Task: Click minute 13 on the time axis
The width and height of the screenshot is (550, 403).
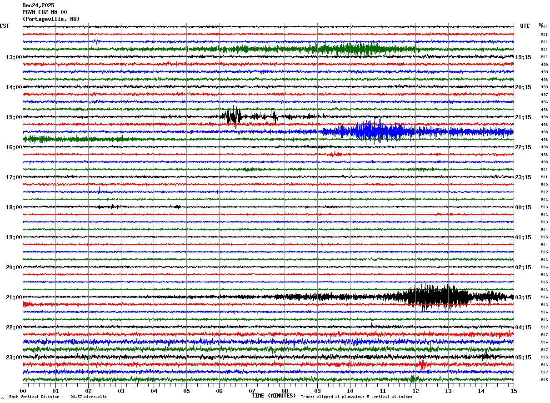Action: (449, 391)
